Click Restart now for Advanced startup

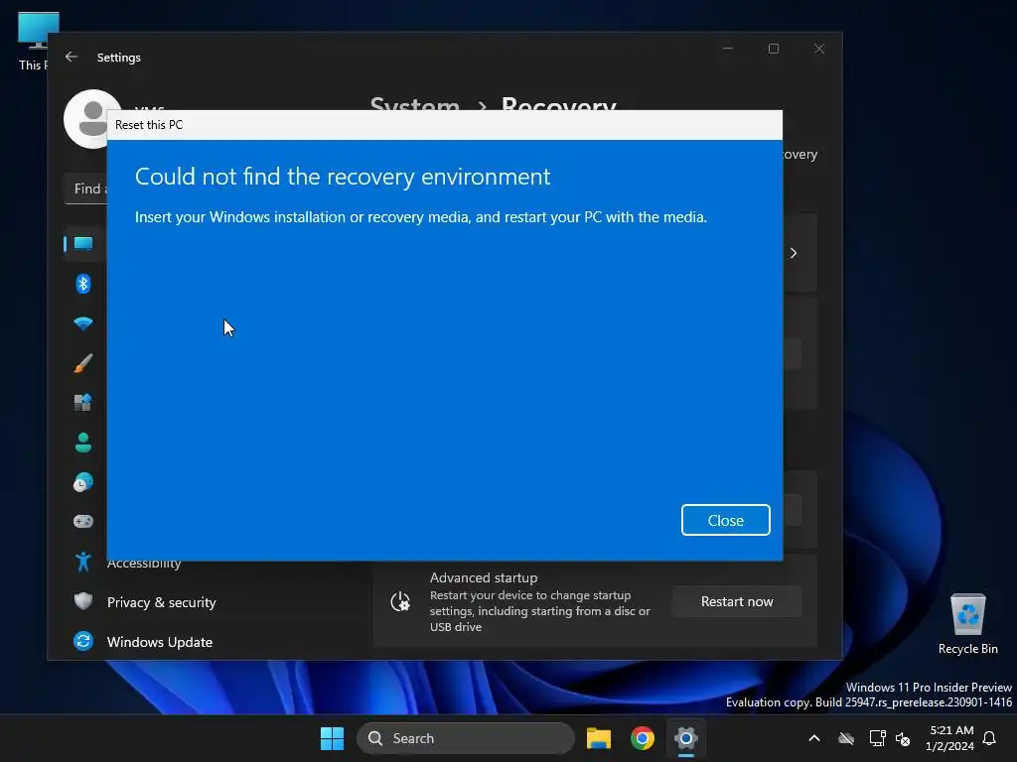click(736, 601)
